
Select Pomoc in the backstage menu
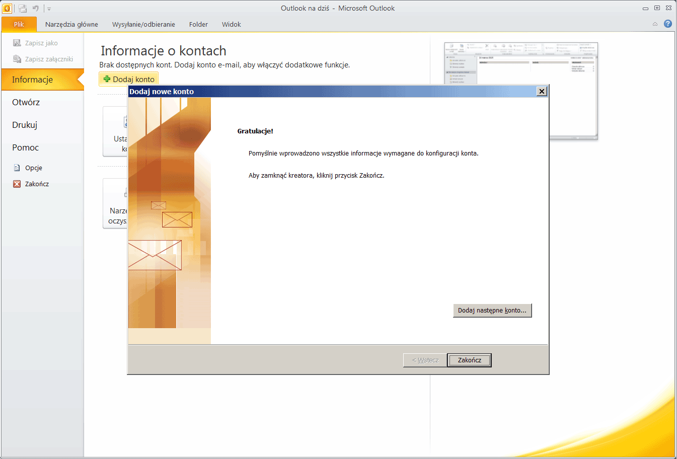click(x=43, y=147)
